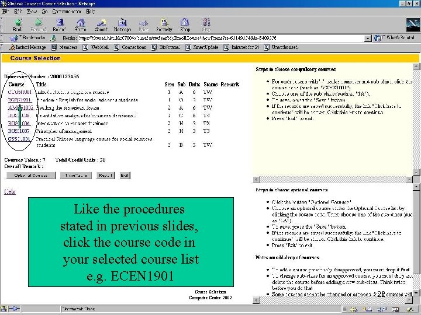Image resolution: width=421 pixels, height=315 pixels.
Task: Open the Instant Message shortcut
Action: (x=27, y=47)
